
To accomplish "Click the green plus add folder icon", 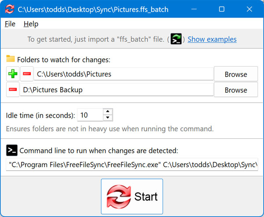I will point(13,74).
